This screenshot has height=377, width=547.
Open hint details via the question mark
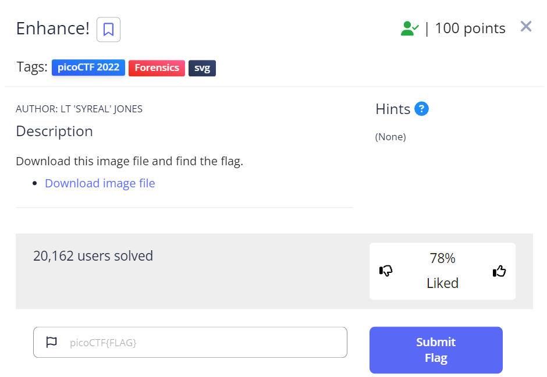(421, 109)
